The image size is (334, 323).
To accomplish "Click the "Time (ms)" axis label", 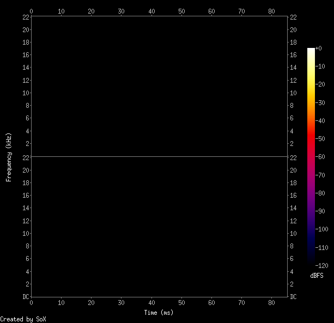I will [x=159, y=313].
